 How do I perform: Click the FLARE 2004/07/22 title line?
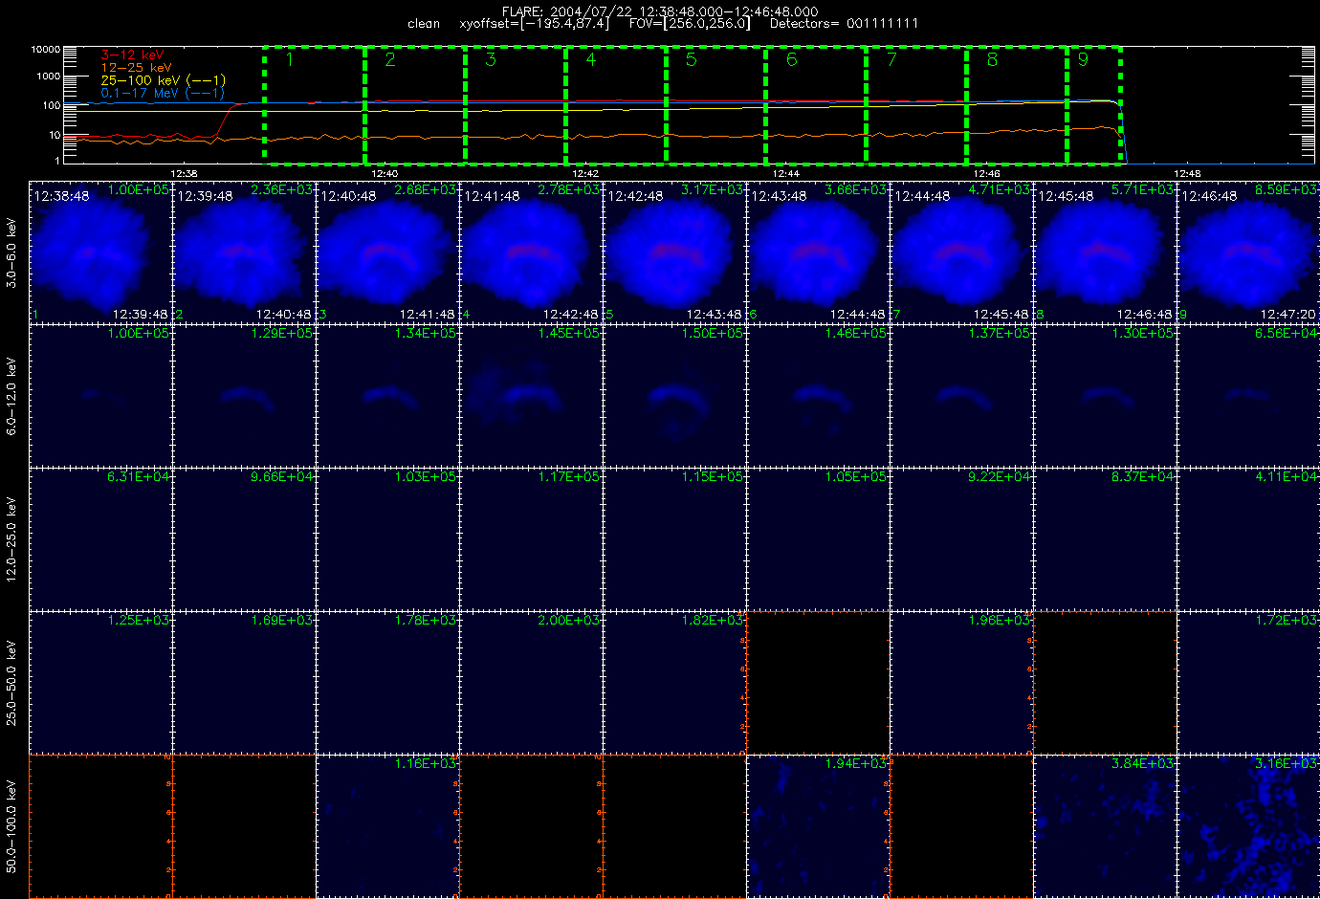point(660,11)
